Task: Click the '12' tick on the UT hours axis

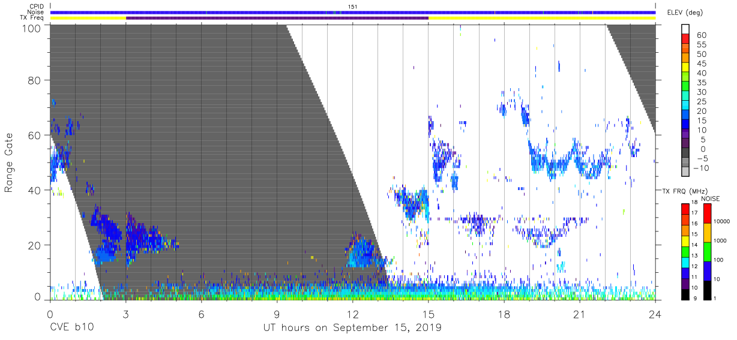Action: [353, 314]
